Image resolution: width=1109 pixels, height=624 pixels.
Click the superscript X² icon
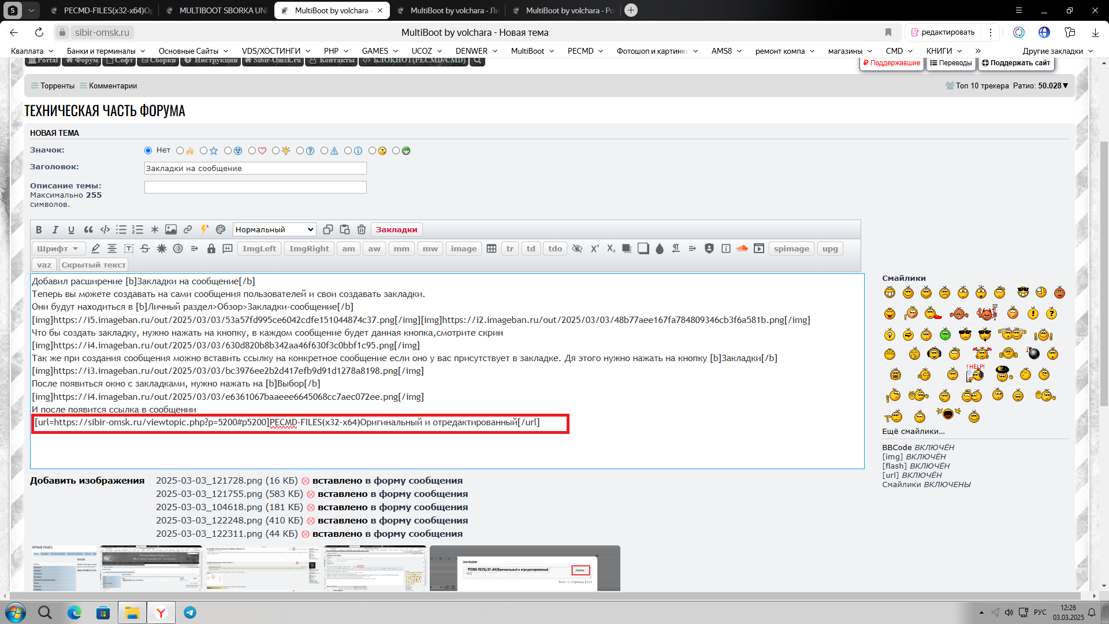coord(594,248)
